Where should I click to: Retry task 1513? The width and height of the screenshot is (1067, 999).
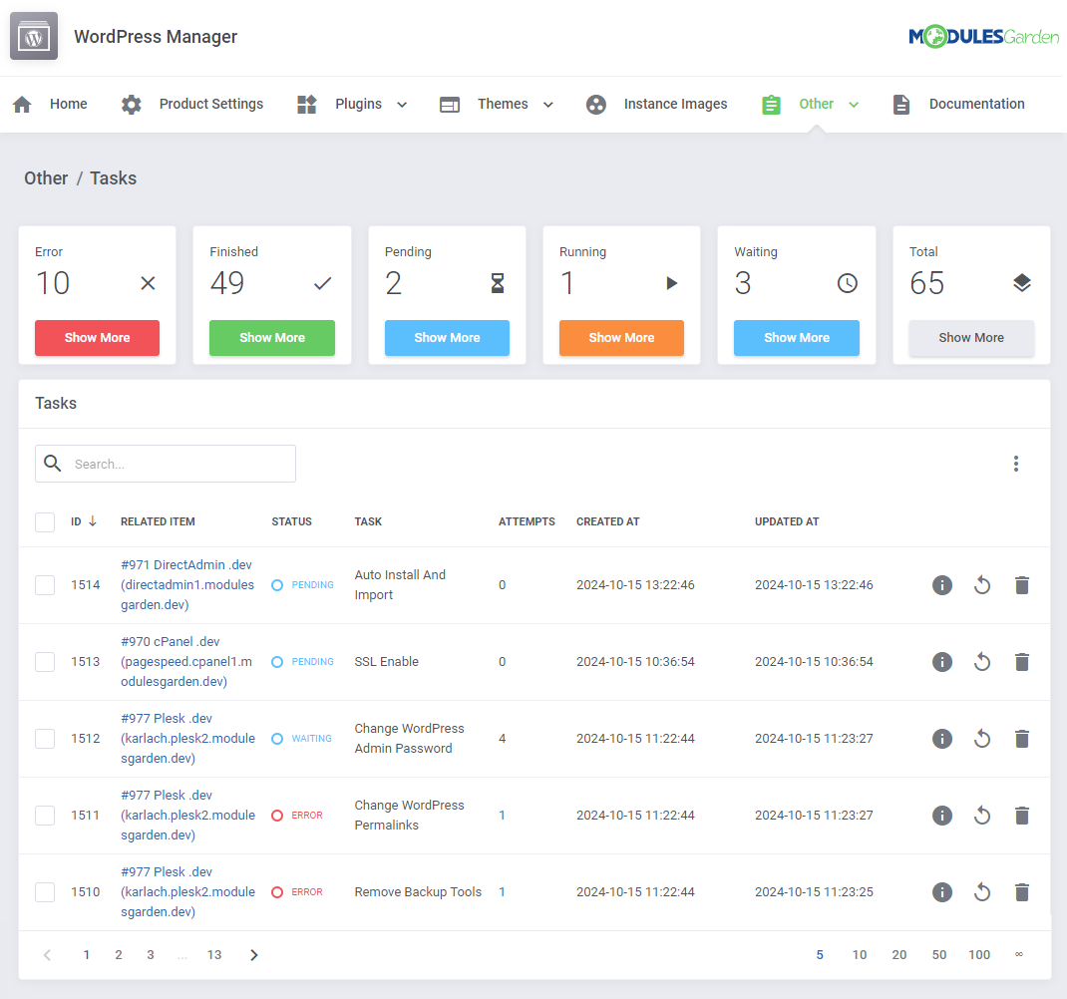982,662
